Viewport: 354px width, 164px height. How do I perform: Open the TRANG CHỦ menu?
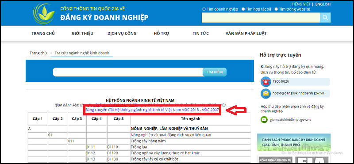pos(43,34)
